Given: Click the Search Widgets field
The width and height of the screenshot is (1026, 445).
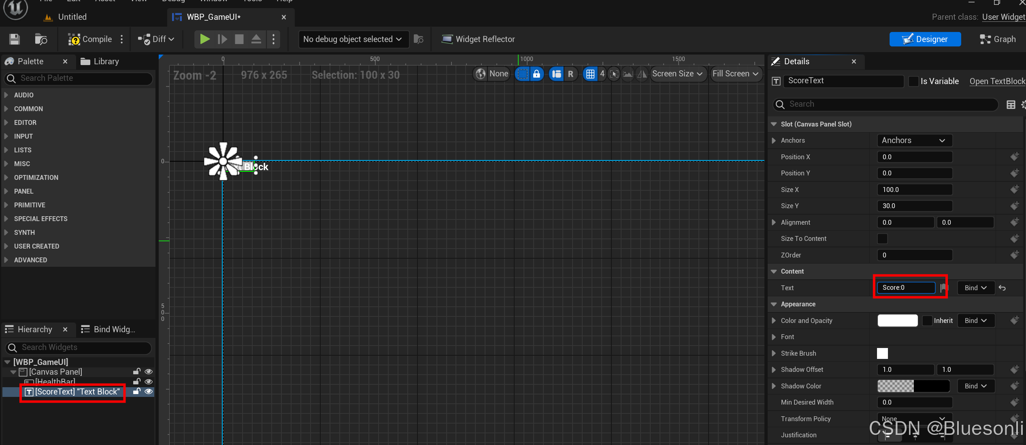Looking at the screenshot, I should tap(79, 348).
